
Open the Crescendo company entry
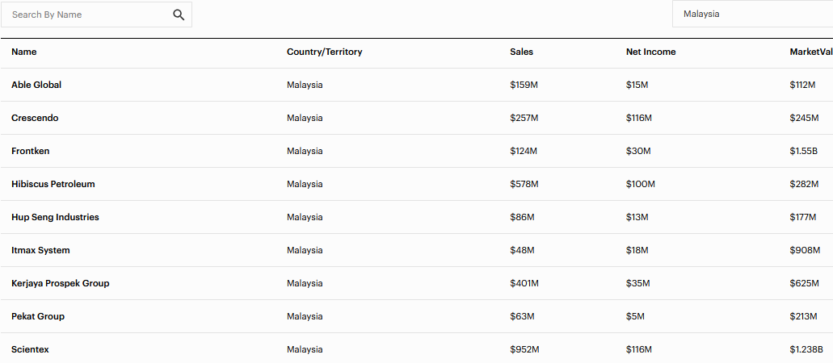click(x=35, y=118)
